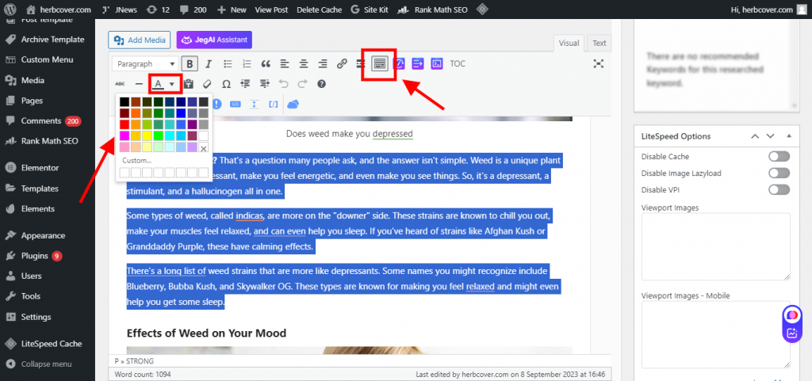Move LiteSpeed Options panel up
This screenshot has width=812, height=381.
click(x=755, y=136)
